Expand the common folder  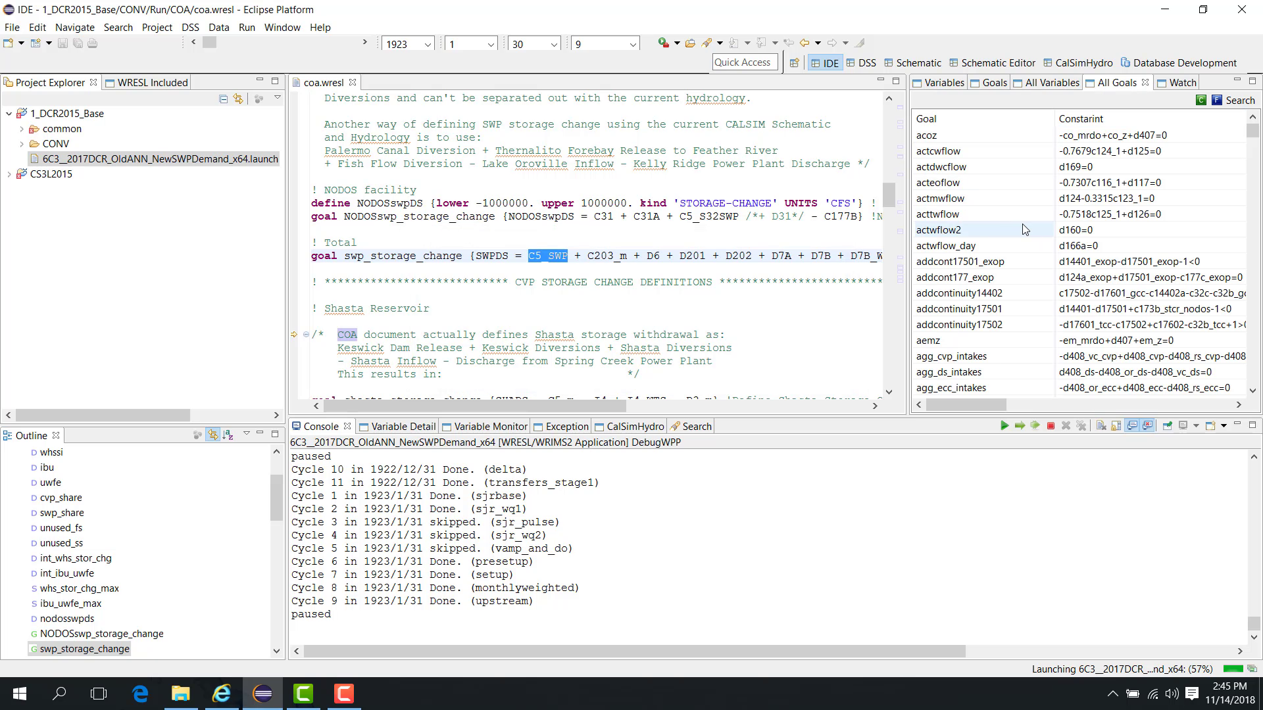tap(21, 129)
